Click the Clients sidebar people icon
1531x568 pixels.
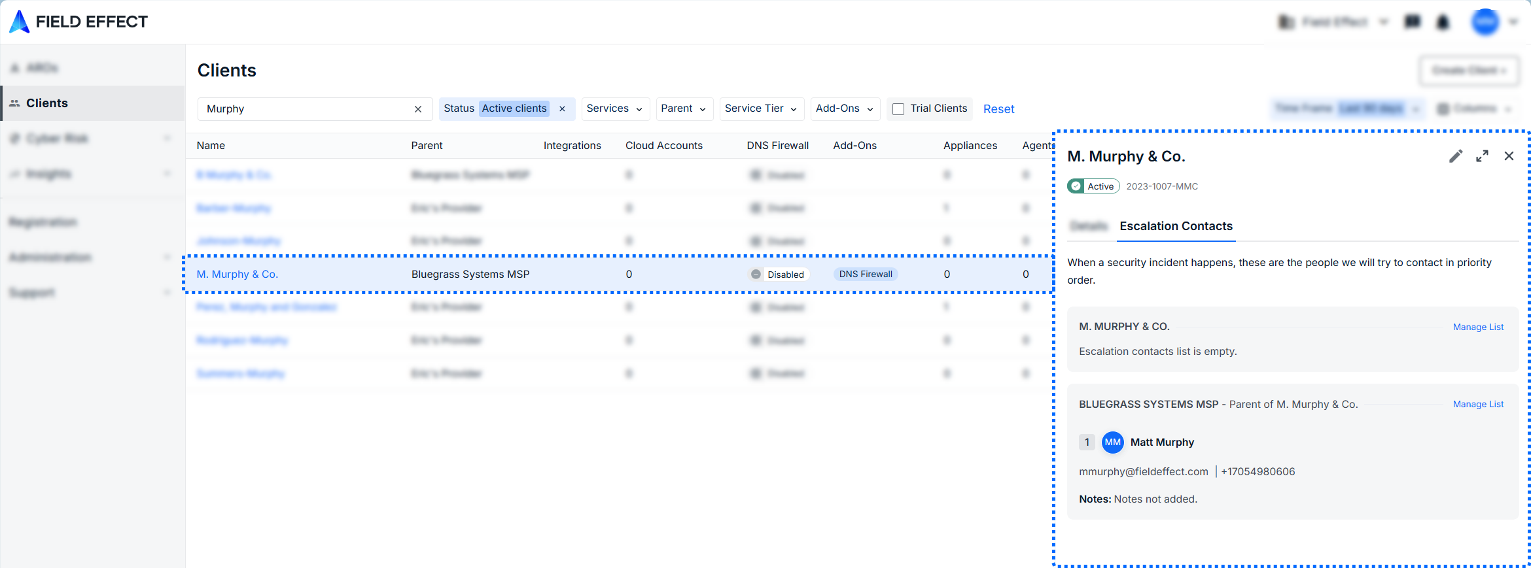click(x=14, y=103)
